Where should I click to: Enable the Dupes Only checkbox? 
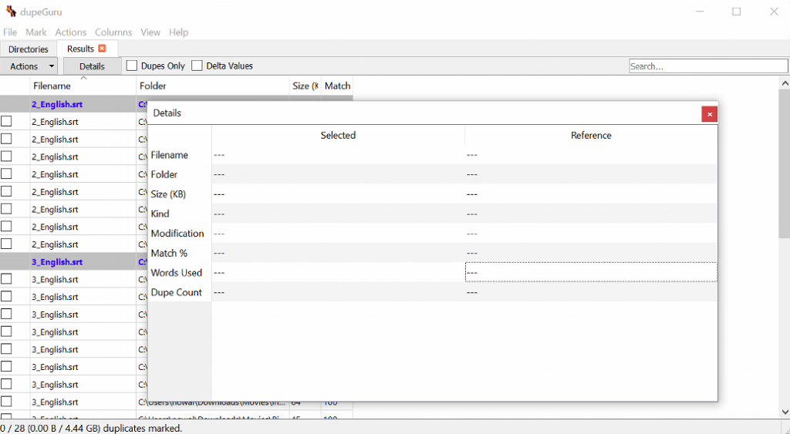pyautogui.click(x=131, y=66)
